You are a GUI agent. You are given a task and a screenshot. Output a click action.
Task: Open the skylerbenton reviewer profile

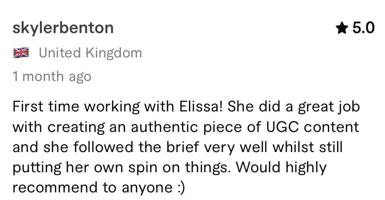[x=63, y=28]
